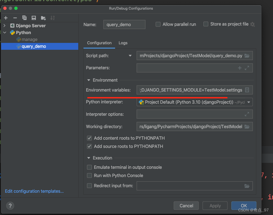Collapse the Execution section
The height and width of the screenshot is (215, 273).
[x=89, y=158]
